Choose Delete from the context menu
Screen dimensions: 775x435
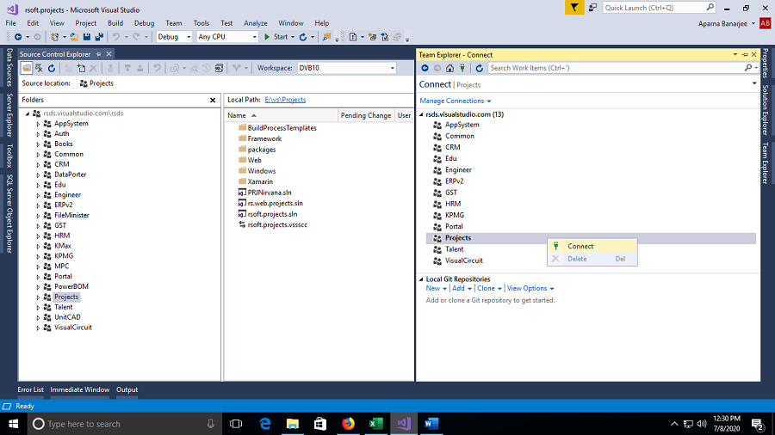592,259
